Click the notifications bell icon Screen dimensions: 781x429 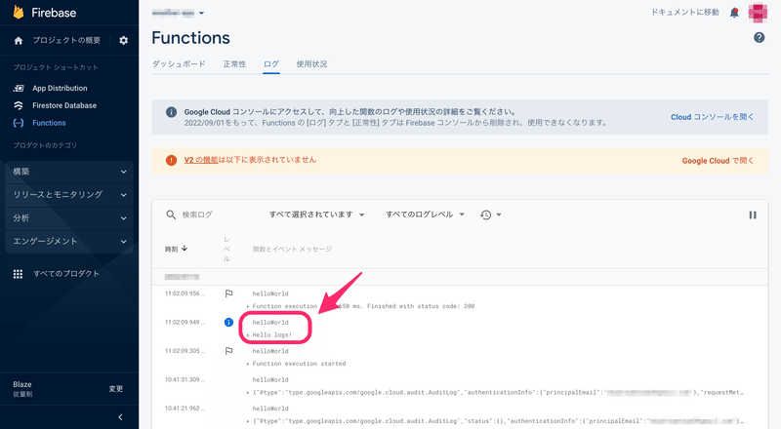pyautogui.click(x=734, y=13)
